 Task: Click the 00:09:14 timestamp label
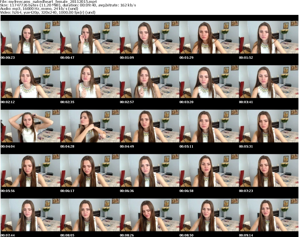(246, 235)
